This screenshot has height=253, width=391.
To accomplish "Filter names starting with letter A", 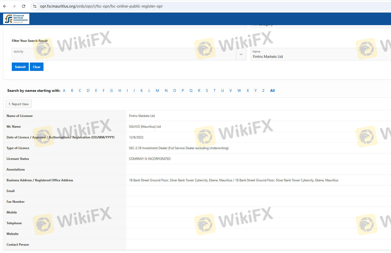I will [64, 91].
